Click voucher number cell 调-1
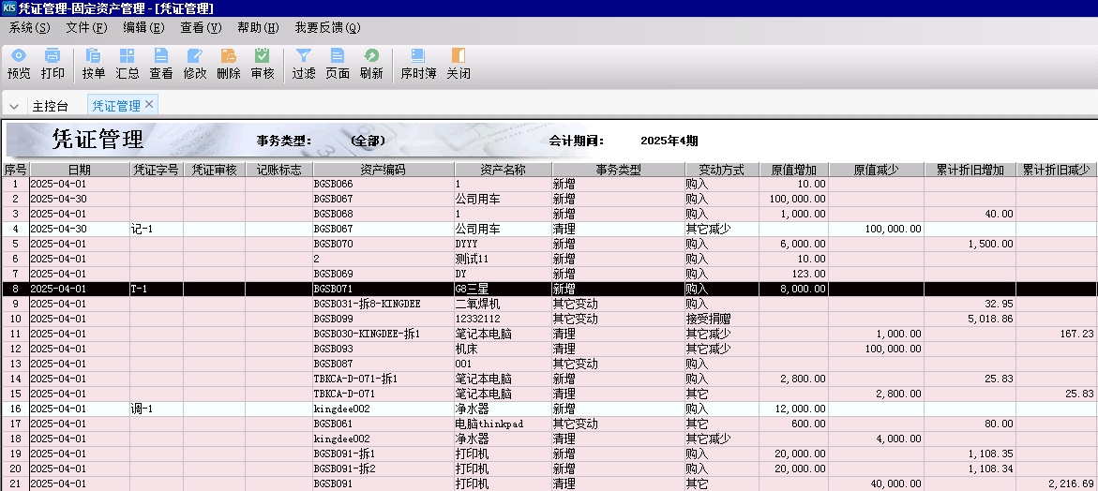 [156, 409]
